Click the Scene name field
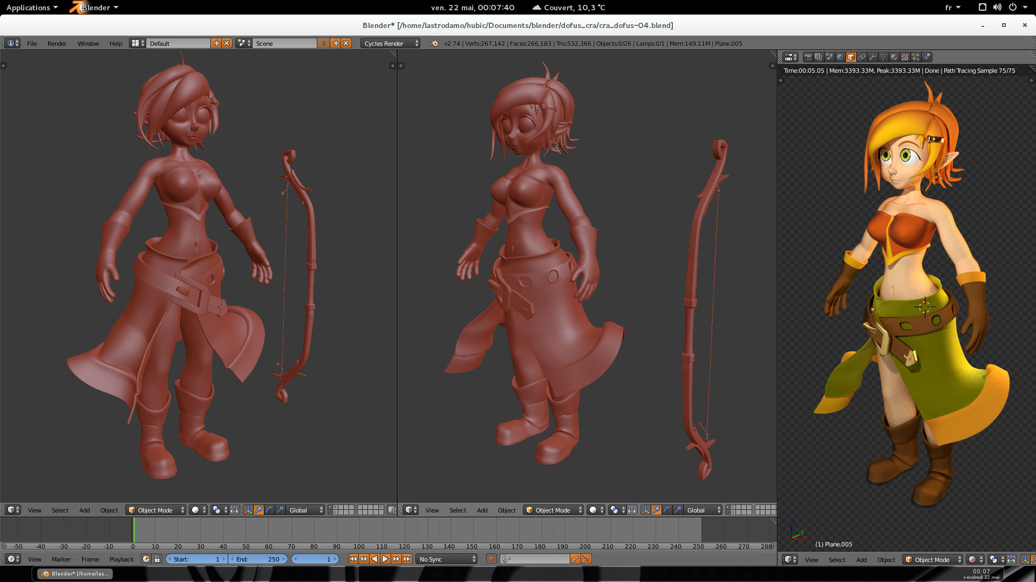 pos(285,43)
